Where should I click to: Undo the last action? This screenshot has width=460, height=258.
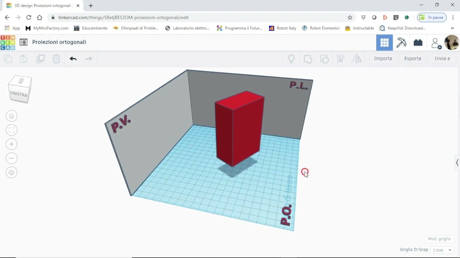(x=73, y=59)
